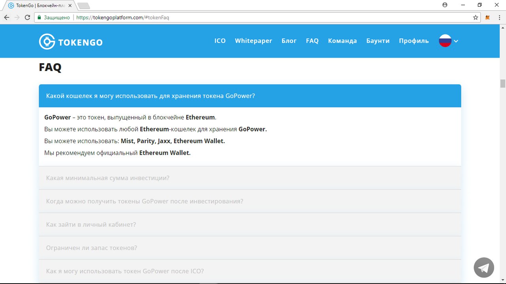
Task: Open the MetaMask fox extension icon
Action: pos(488,17)
